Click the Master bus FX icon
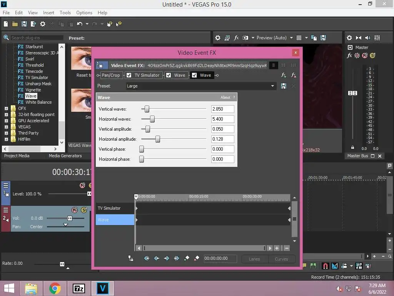Viewport: 394px width, 296px height. (x=349, y=55)
